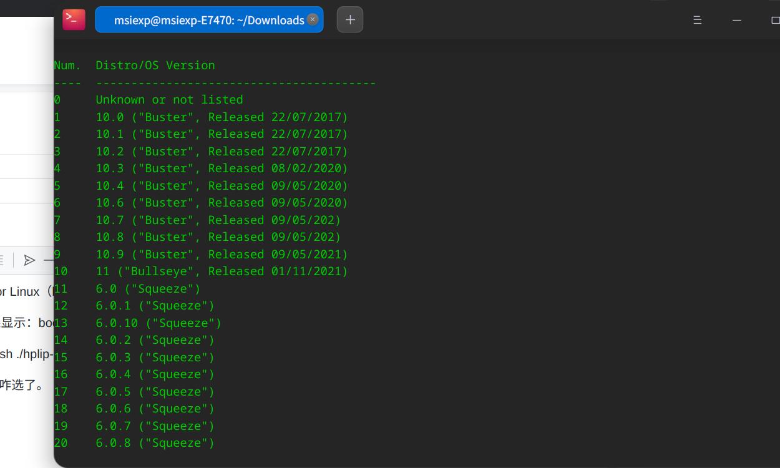Click the 'Unknown or not listed' option line
The width and height of the screenshot is (780, 468).
[169, 99]
